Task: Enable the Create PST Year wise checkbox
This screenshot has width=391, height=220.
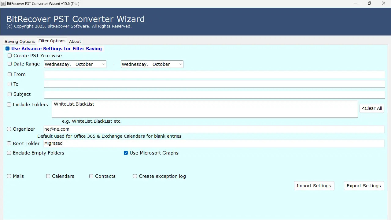Action: pos(9,56)
